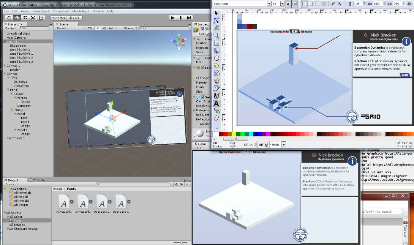Open the Component menu
Image resolution: width=414 pixels, height=245 pixels.
pos(60,11)
